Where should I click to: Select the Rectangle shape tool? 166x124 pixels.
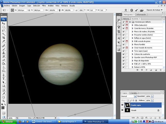click(x=3, y=86)
